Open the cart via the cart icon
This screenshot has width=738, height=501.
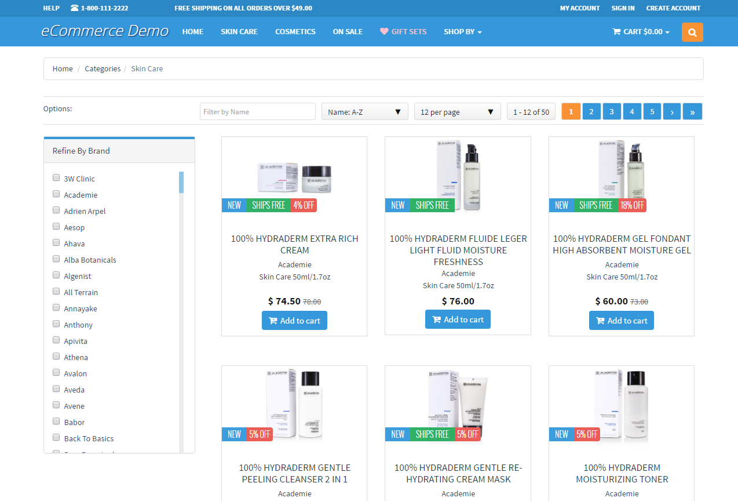(x=617, y=32)
